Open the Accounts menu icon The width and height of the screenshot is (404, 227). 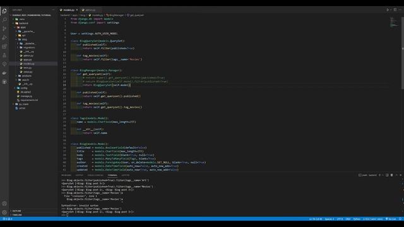4,204
